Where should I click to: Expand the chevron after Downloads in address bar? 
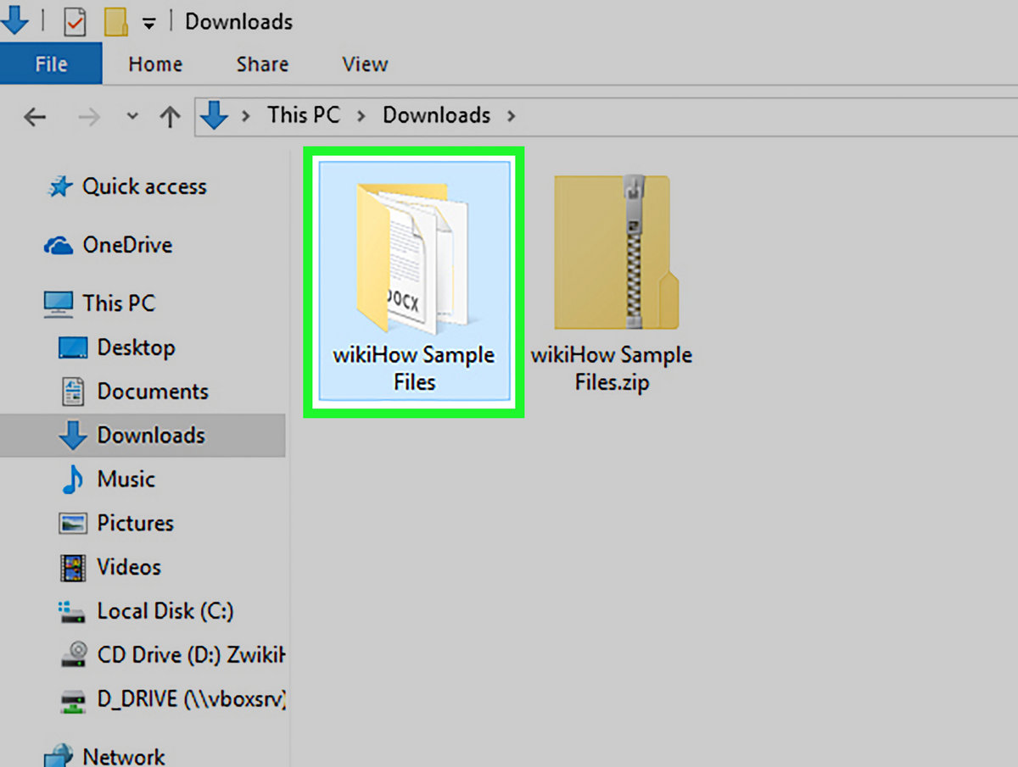coord(511,116)
